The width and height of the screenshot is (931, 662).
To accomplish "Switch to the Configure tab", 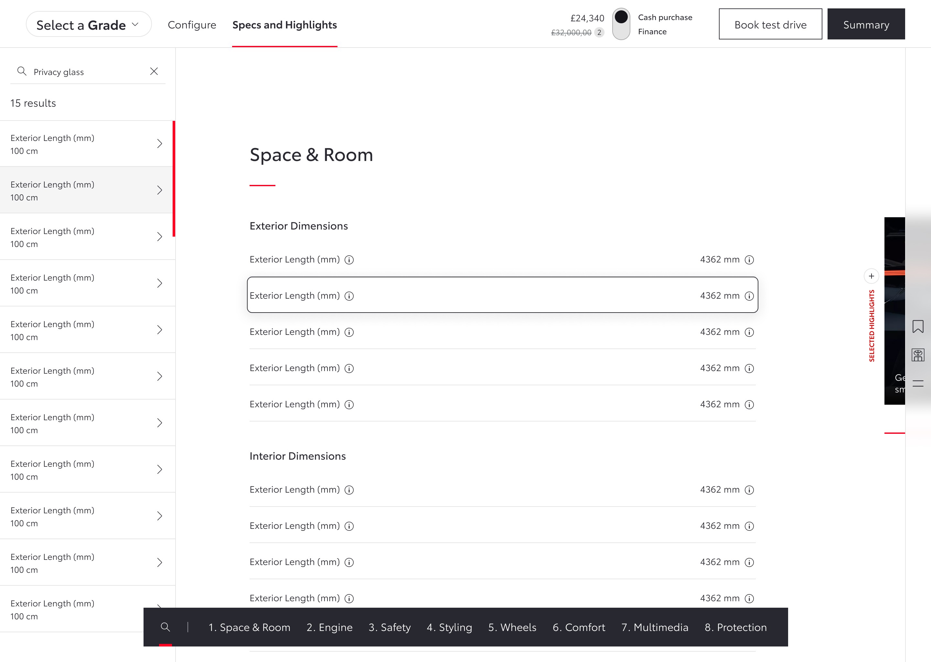I will coord(192,25).
